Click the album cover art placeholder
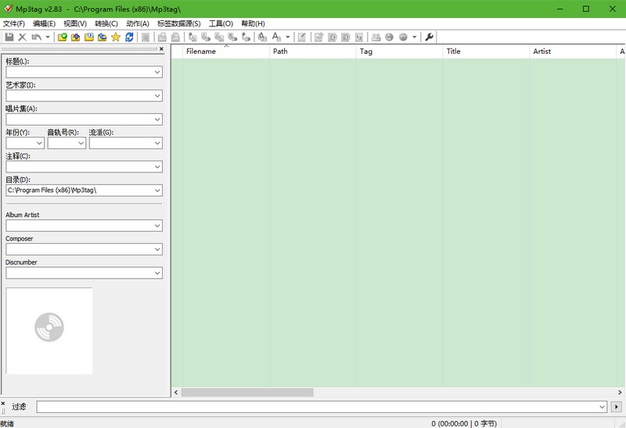The image size is (626, 428). [49, 326]
